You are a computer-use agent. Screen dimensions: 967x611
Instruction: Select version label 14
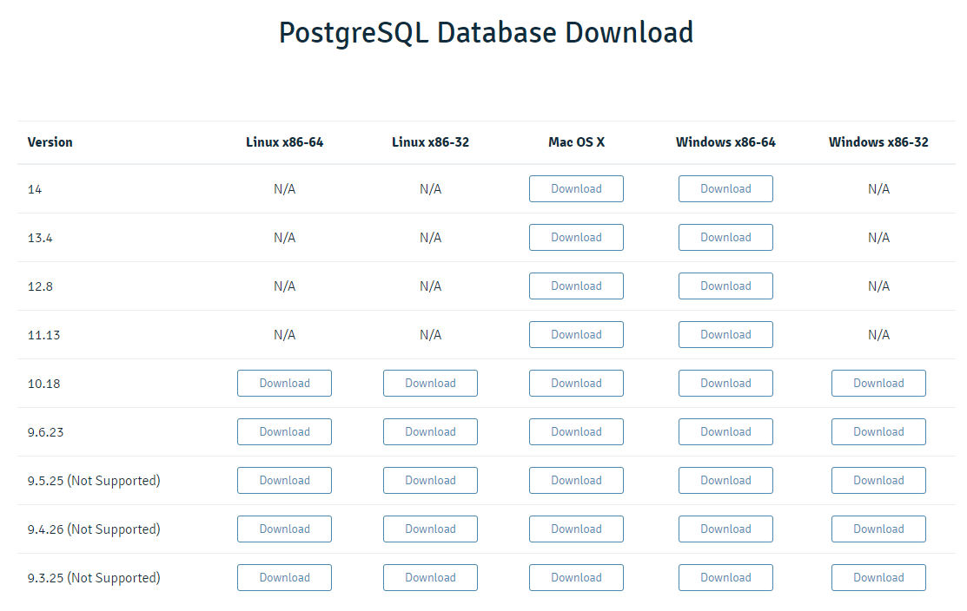35,190
